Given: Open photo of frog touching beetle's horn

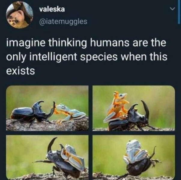Looking at the screenshot, I should click(x=47, y=108).
